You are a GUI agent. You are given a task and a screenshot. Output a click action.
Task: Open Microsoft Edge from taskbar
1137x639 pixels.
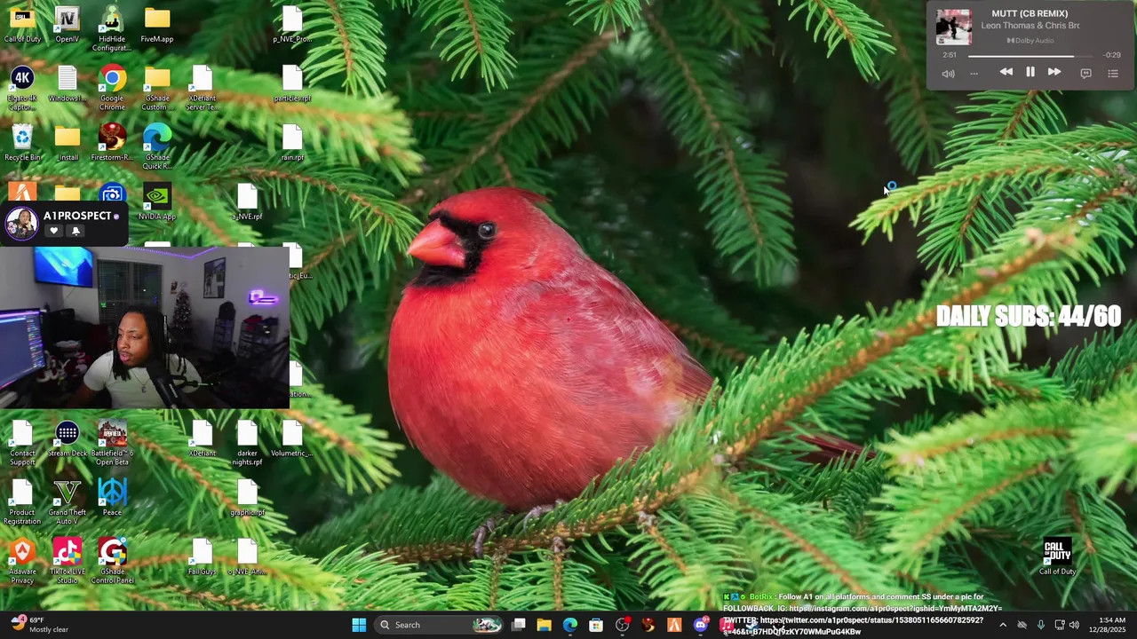569,625
